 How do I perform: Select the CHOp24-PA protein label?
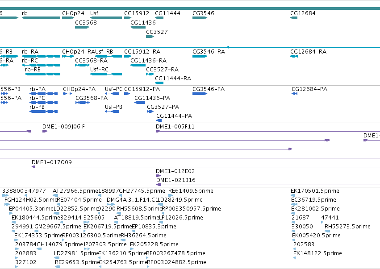(79, 89)
